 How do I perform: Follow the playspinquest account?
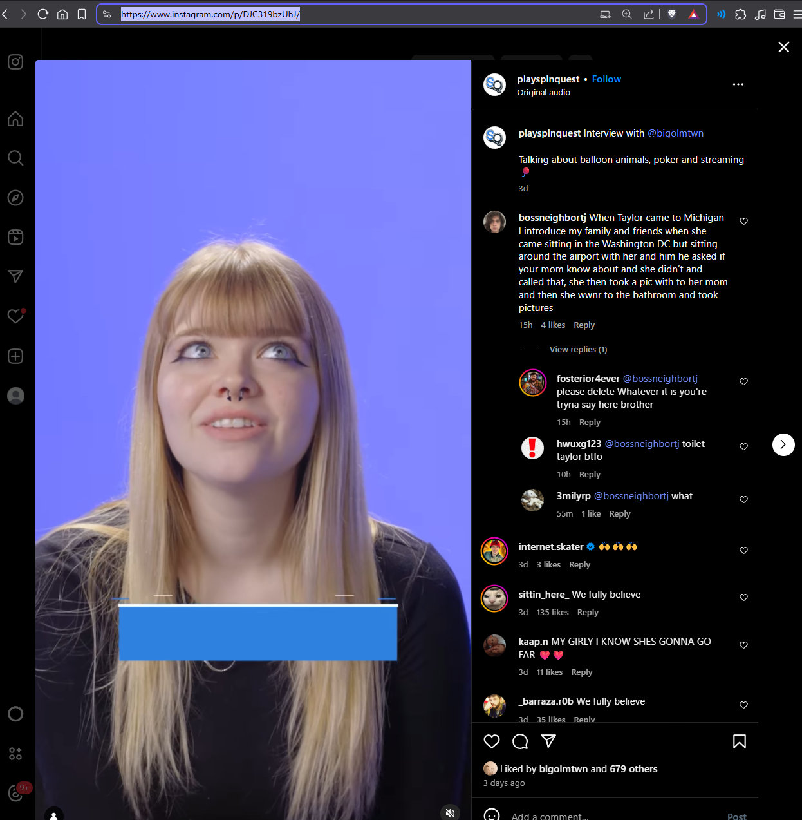coord(606,79)
